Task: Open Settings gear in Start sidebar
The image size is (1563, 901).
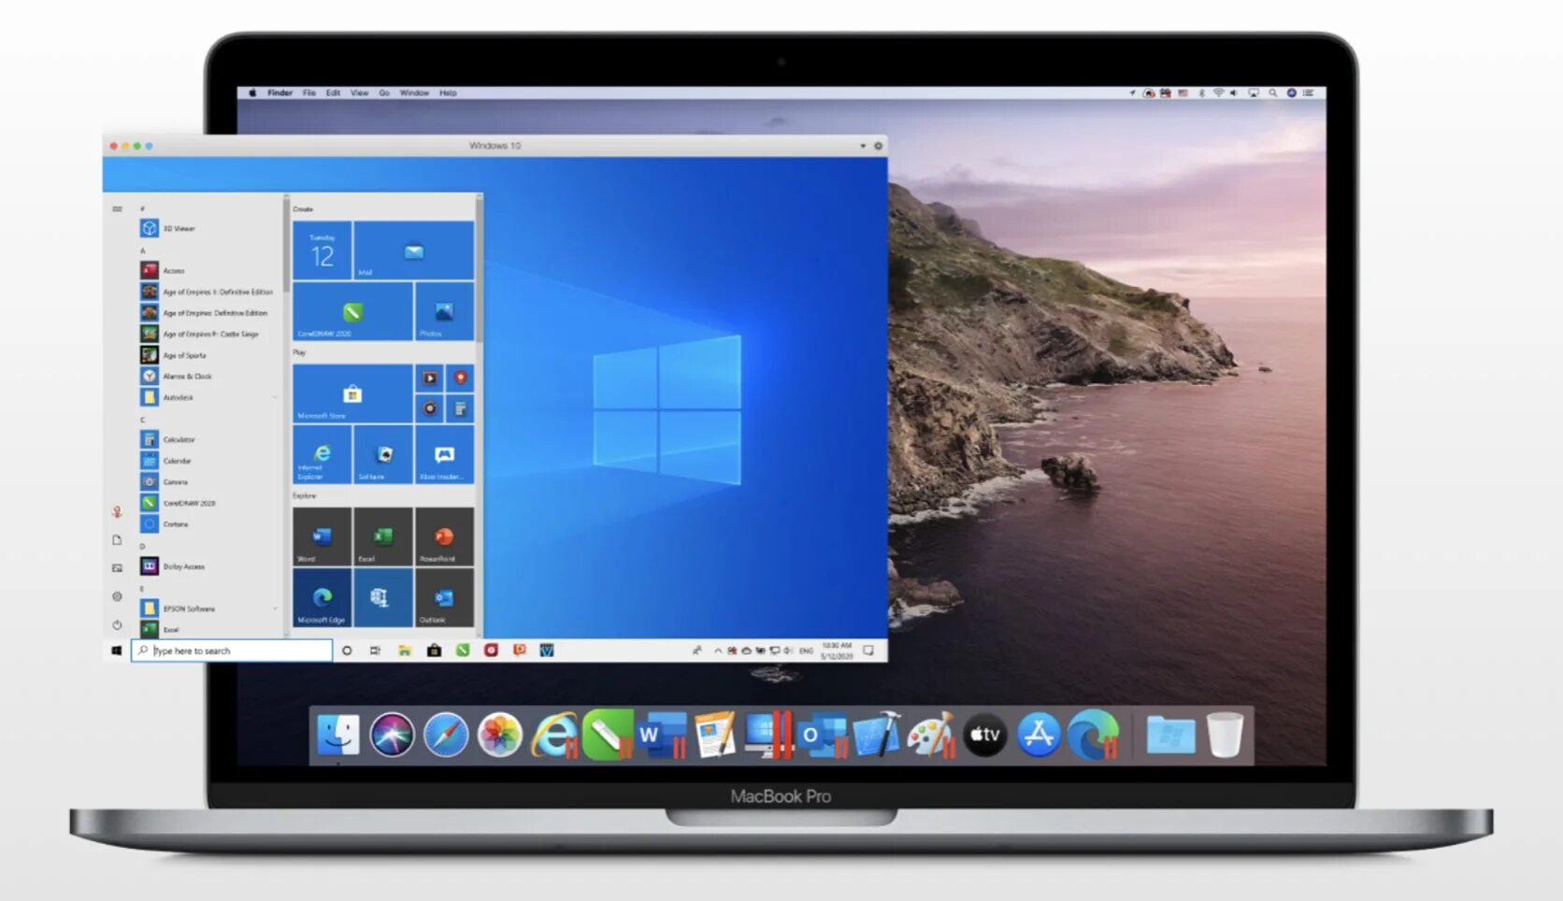Action: coord(117,596)
